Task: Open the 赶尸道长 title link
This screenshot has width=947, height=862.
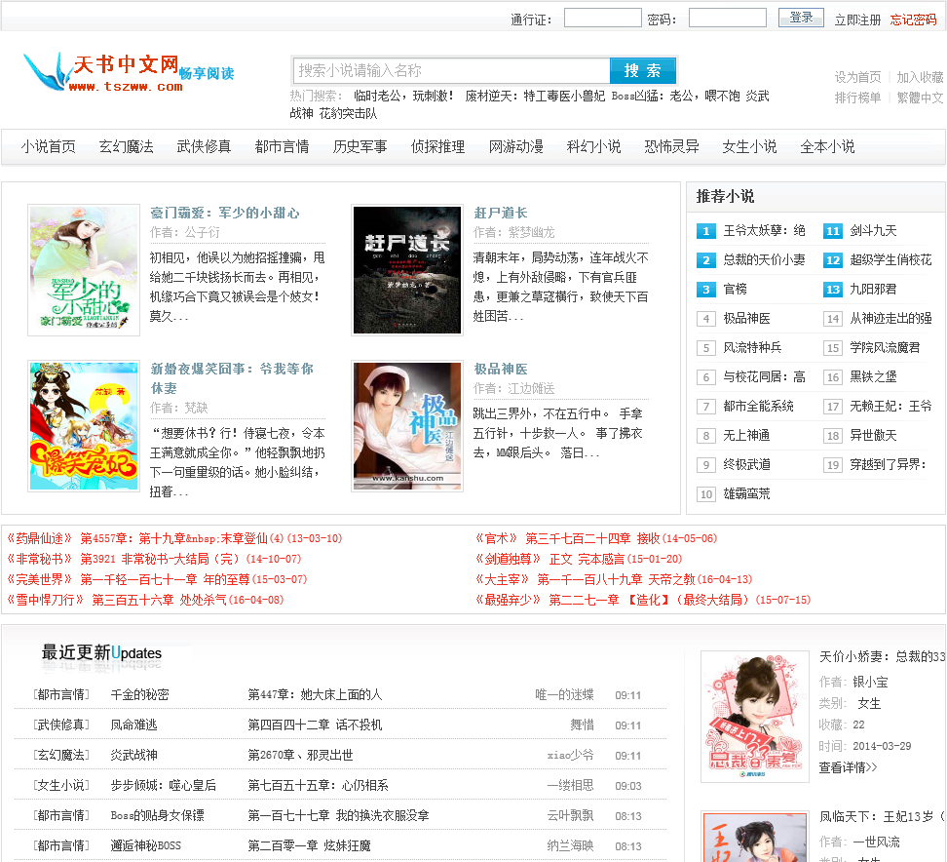Action: (x=501, y=213)
